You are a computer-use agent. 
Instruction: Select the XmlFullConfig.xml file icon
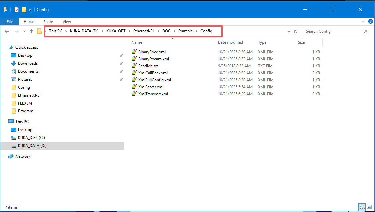(x=134, y=80)
